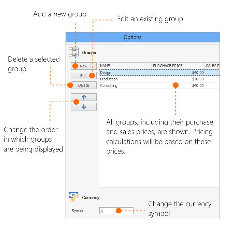Image resolution: width=239 pixels, height=236 pixels.
Task: Sort by the NAME column header
Action: pos(125,66)
